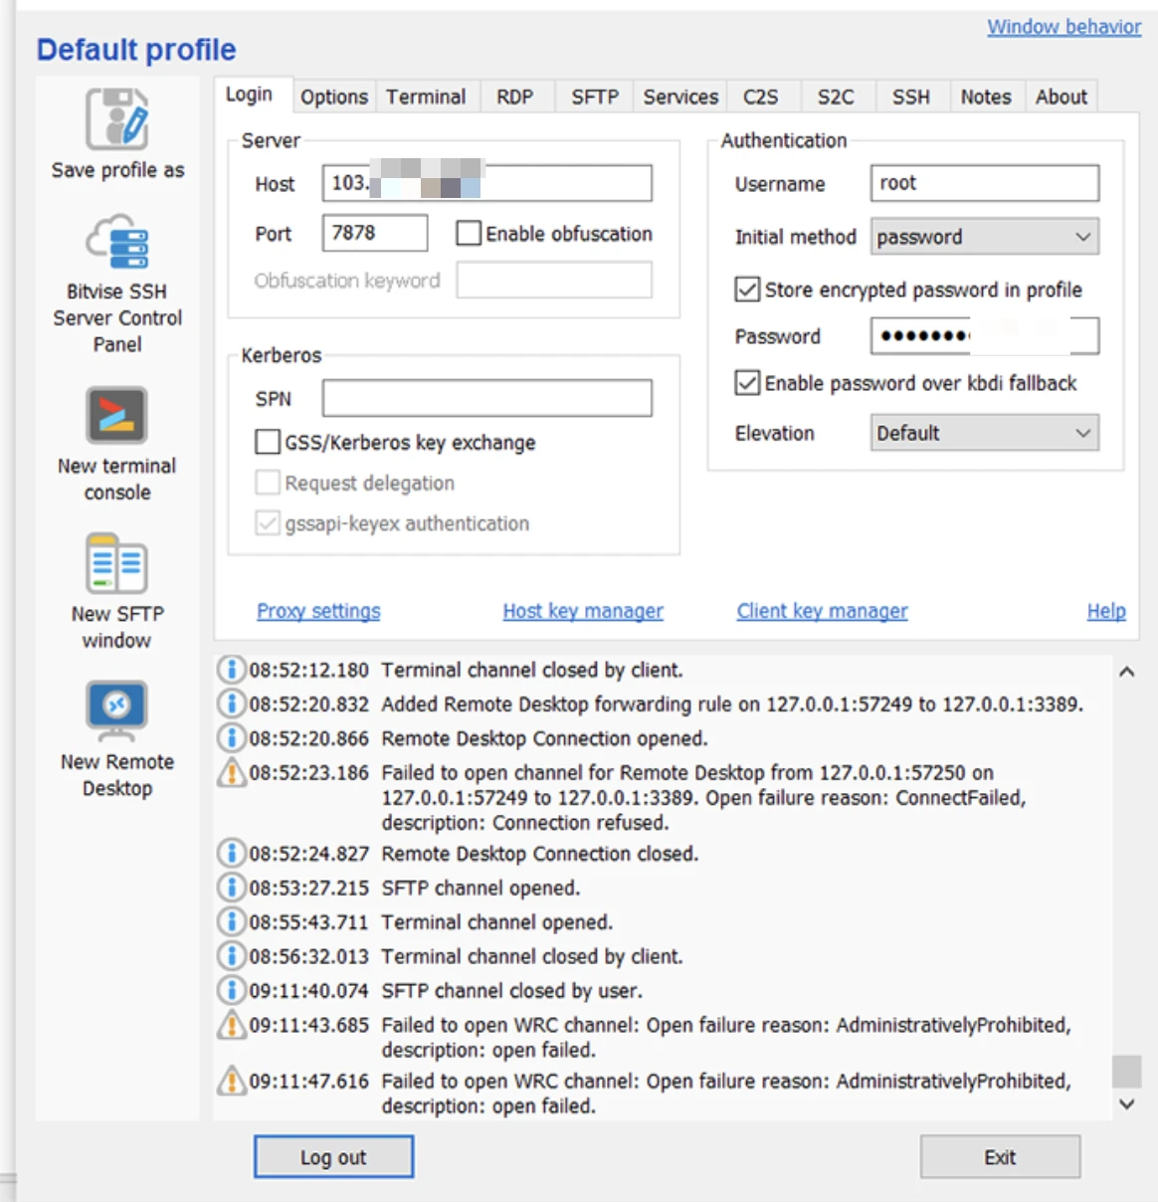The image size is (1158, 1202).
Task: Click the Save profile as icon
Action: (x=117, y=118)
